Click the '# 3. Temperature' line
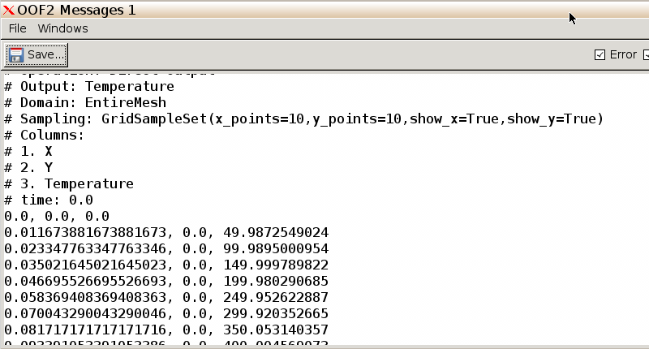649x349 pixels. 69,183
